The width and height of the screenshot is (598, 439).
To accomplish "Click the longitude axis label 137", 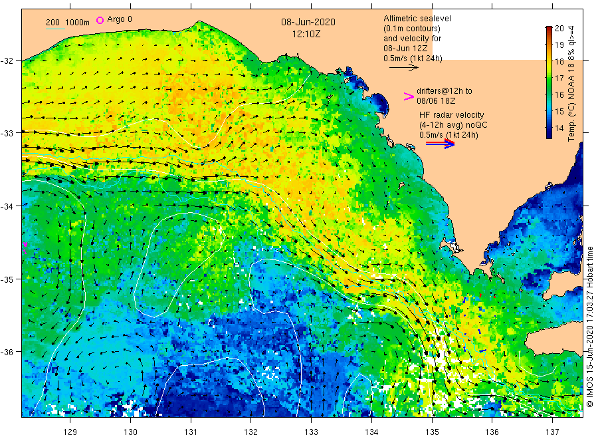I will 552,432.
